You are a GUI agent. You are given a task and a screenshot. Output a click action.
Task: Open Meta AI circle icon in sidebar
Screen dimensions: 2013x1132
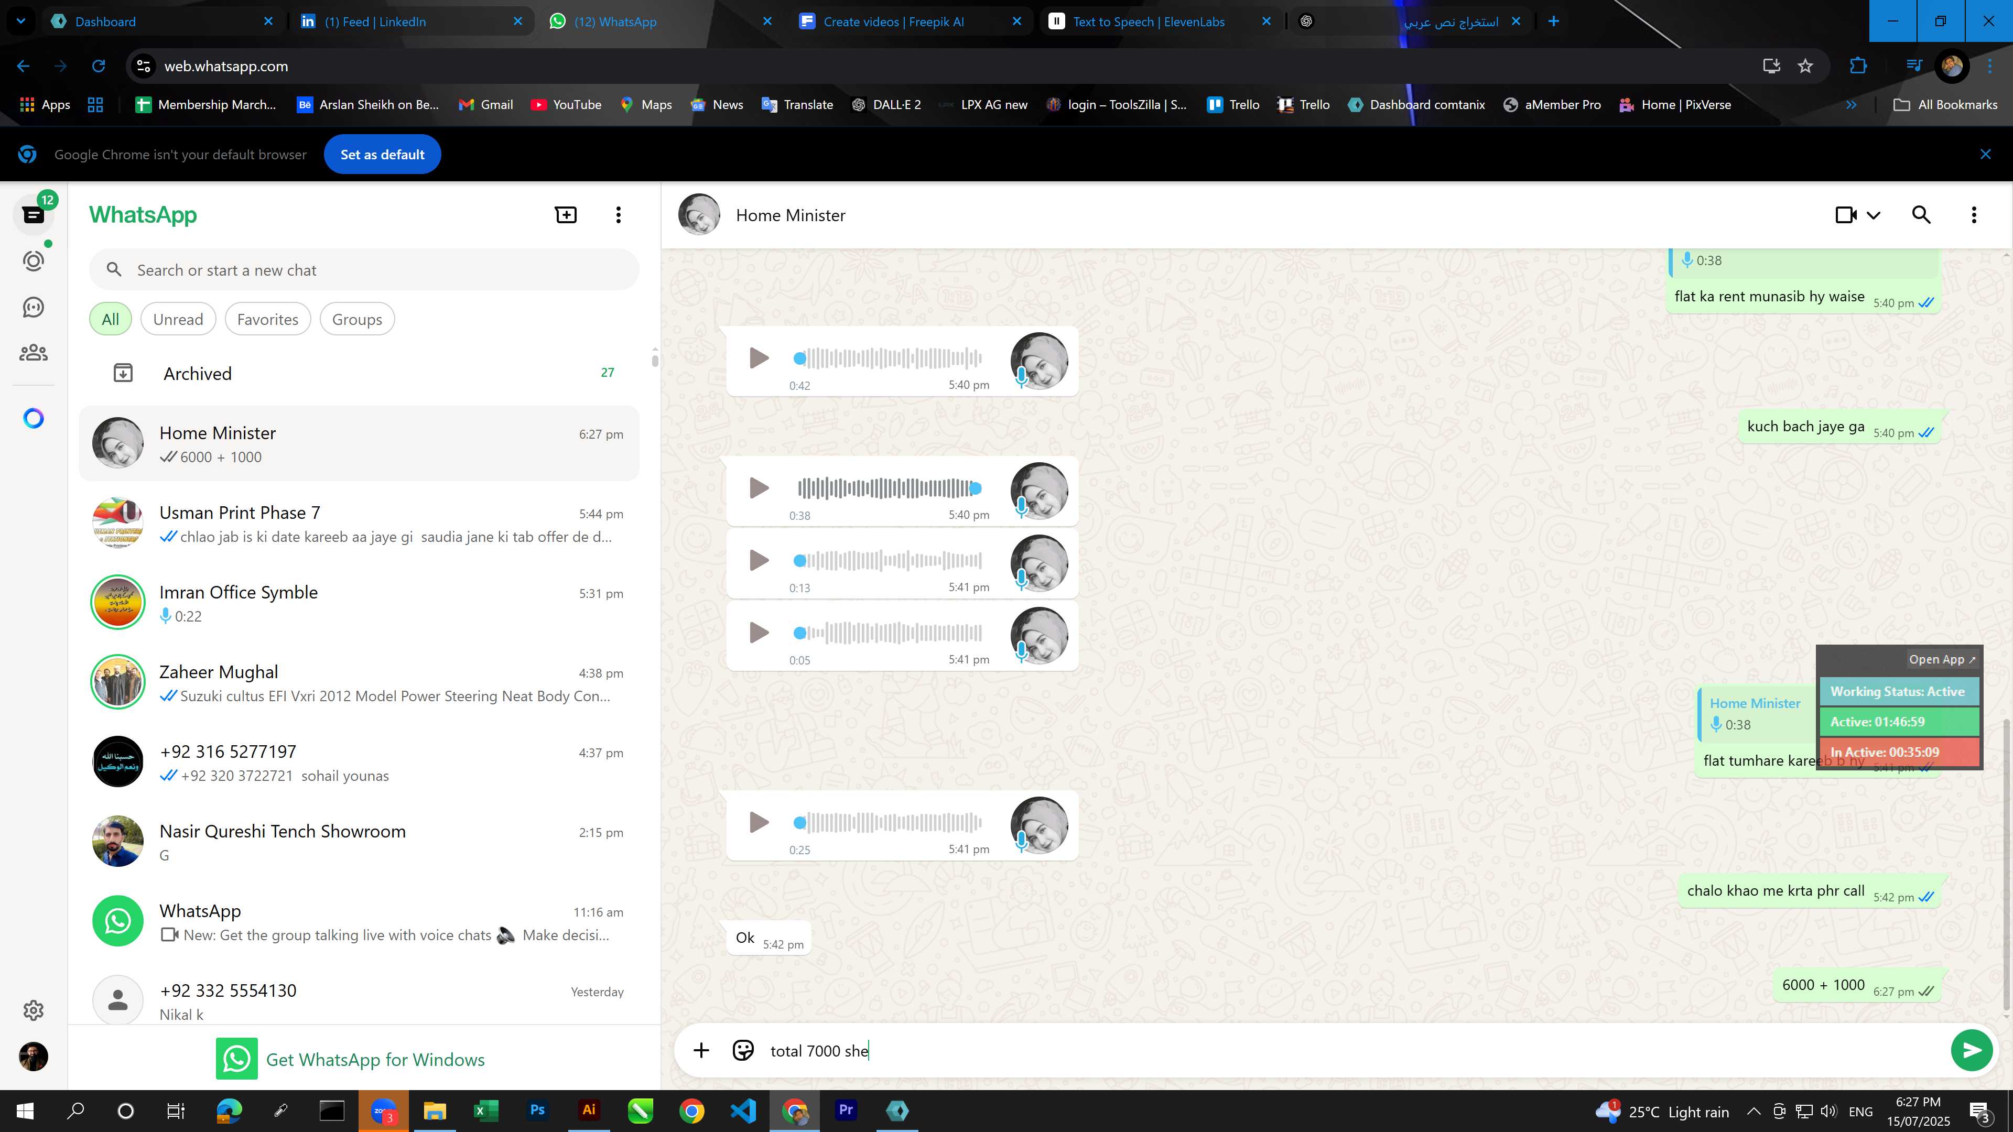click(34, 419)
